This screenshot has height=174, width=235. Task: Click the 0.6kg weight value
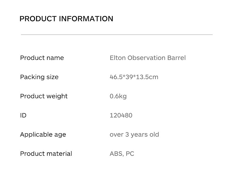coord(118,96)
